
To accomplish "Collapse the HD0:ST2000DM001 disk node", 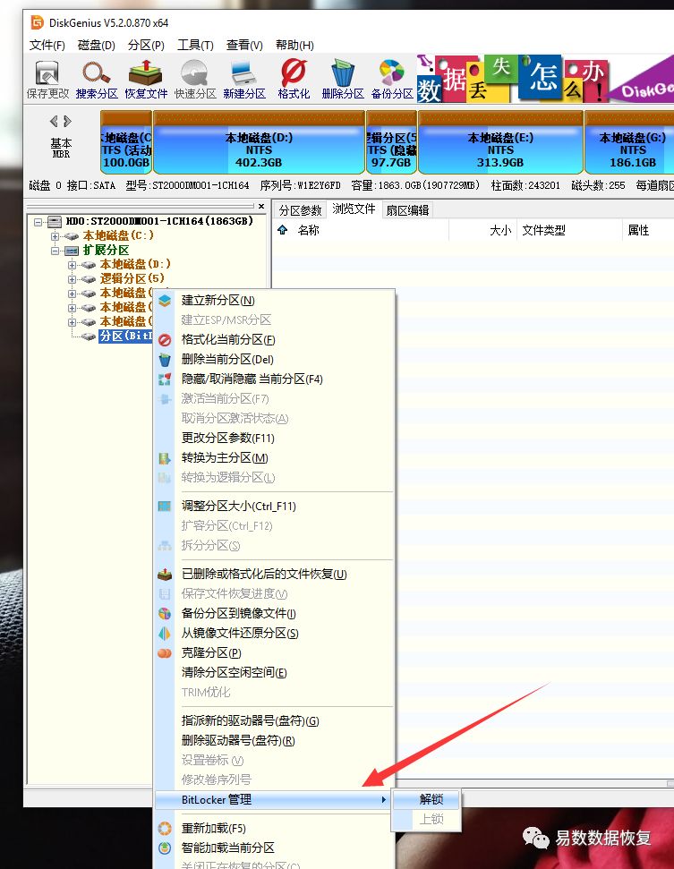I will 38,222.
